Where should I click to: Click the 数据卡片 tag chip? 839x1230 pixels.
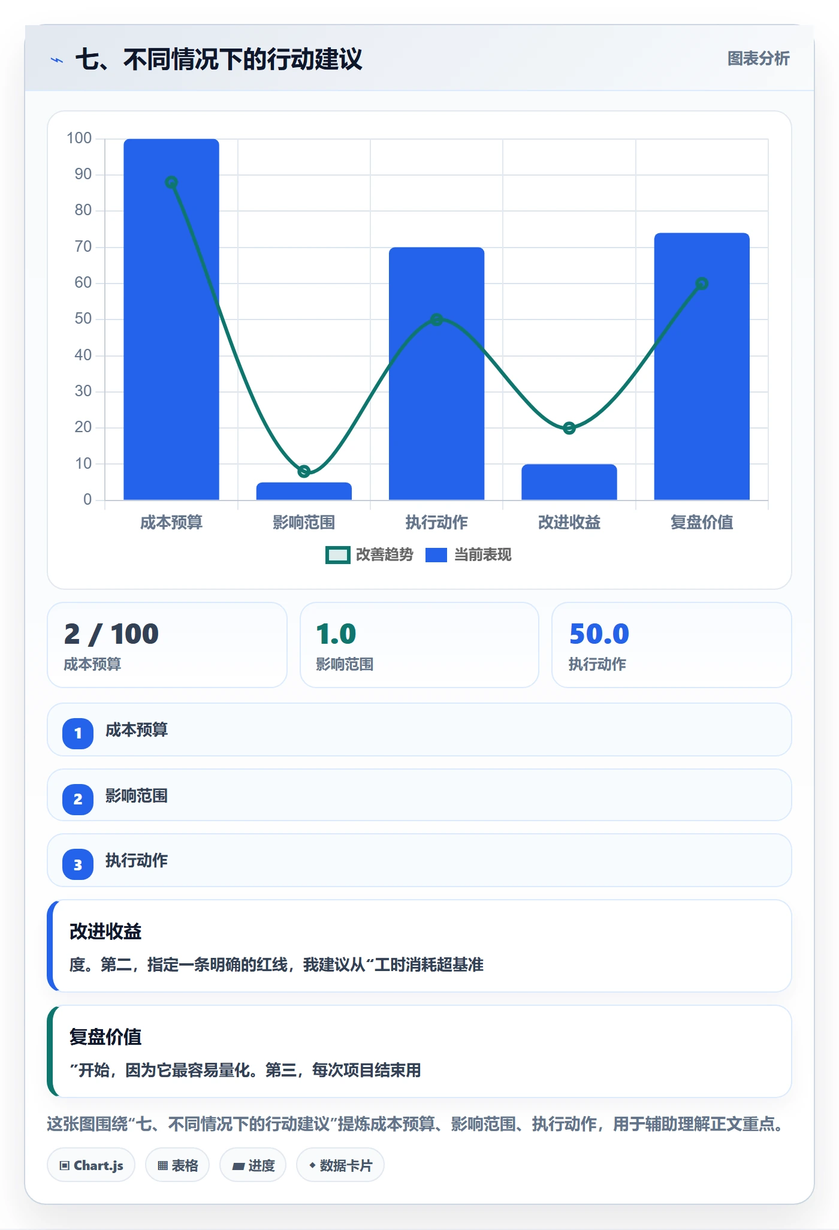[340, 1165]
